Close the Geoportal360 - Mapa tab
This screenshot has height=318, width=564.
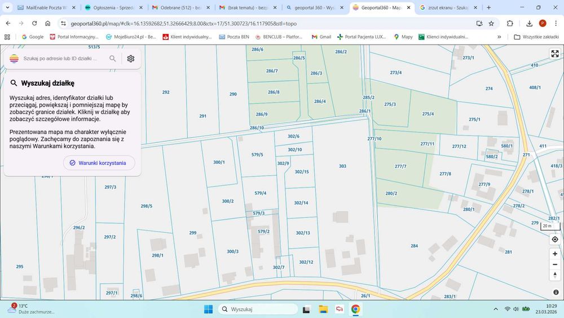tap(408, 7)
